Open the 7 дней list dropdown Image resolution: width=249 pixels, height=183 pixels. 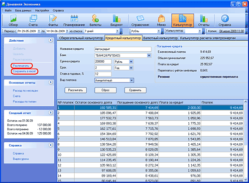[x=118, y=31]
